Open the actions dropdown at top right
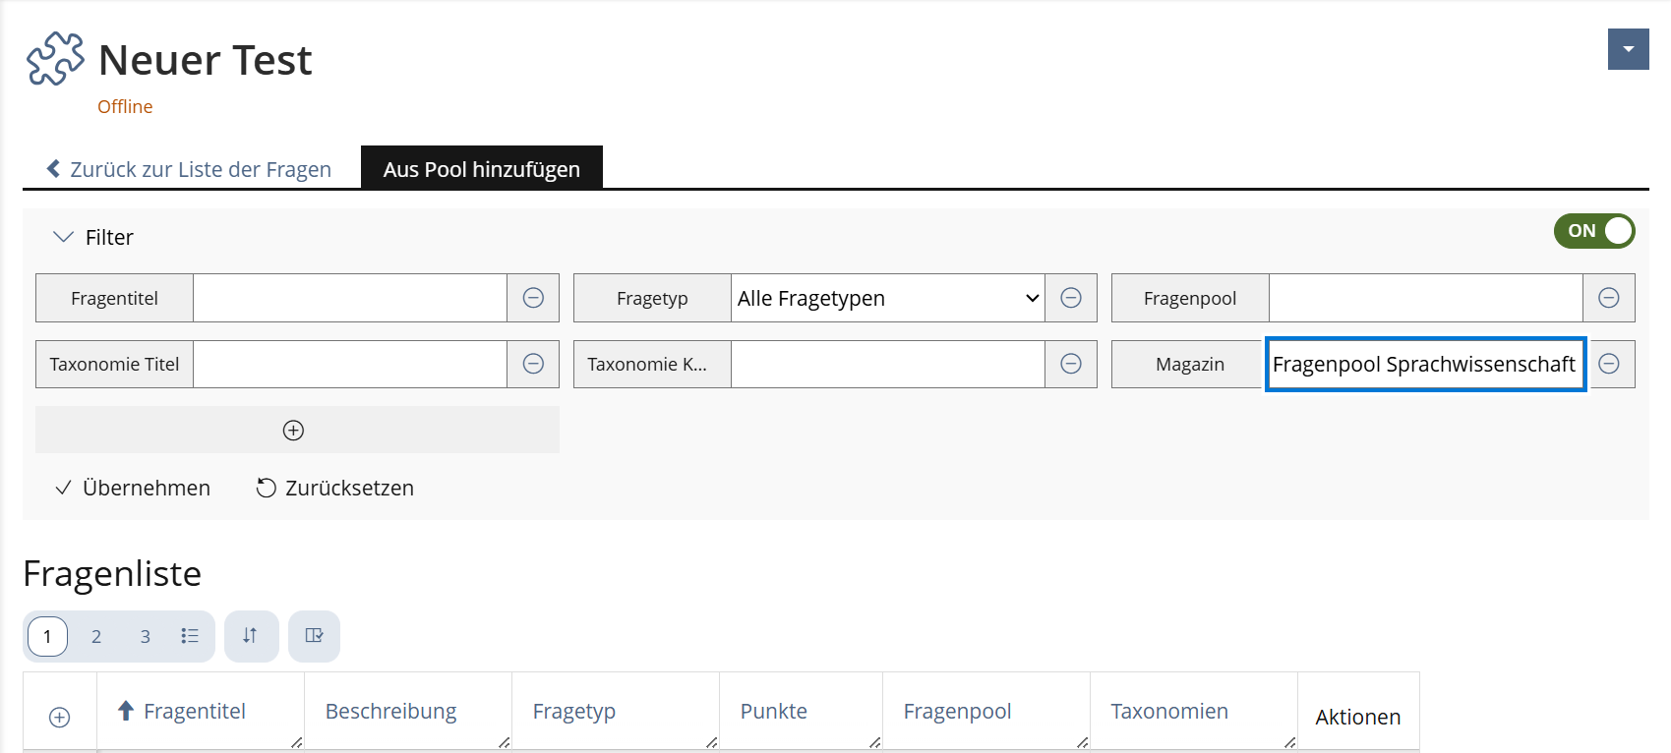Screen dimensions: 1671x753 (1629, 49)
